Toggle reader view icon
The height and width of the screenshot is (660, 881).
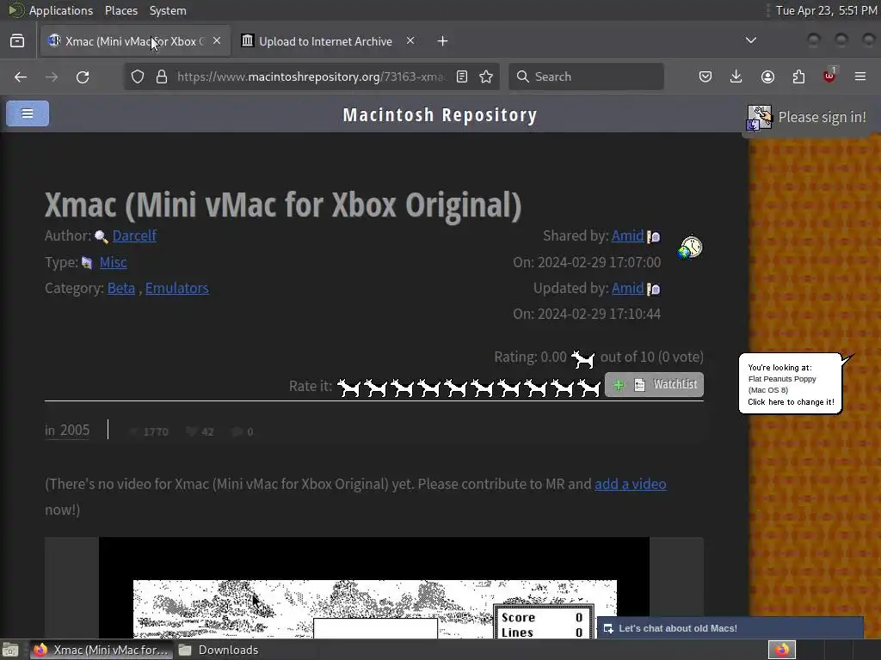[462, 76]
